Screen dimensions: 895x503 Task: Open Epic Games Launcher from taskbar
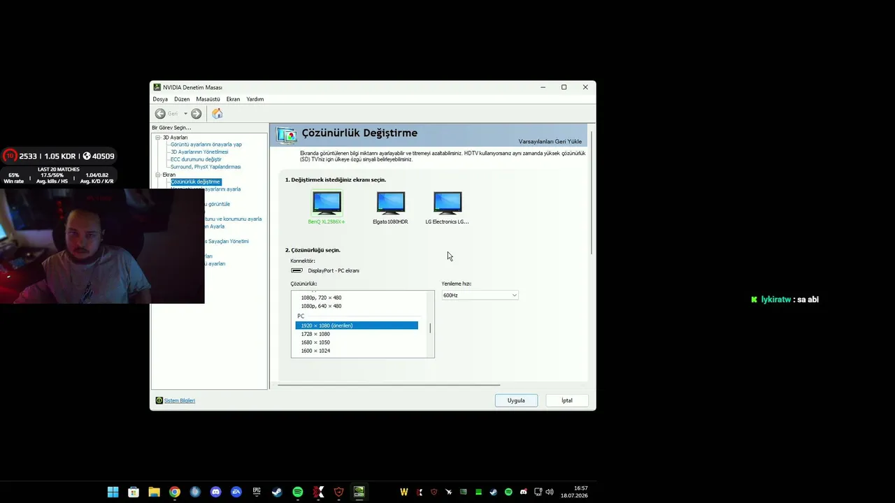(x=257, y=492)
